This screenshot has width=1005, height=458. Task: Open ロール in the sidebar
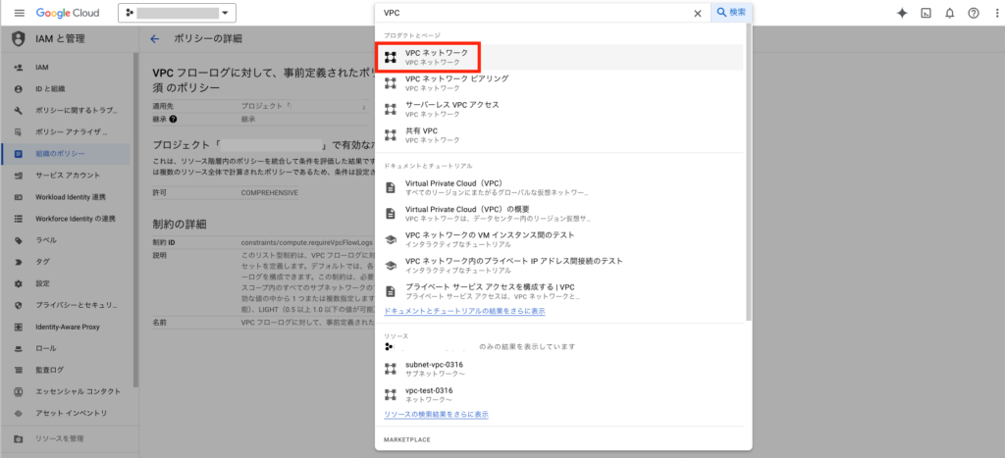click(x=68, y=348)
